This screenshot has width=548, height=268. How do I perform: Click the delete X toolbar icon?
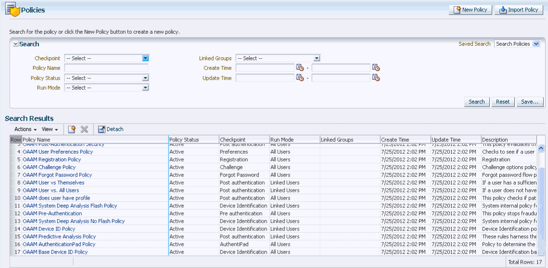84,129
